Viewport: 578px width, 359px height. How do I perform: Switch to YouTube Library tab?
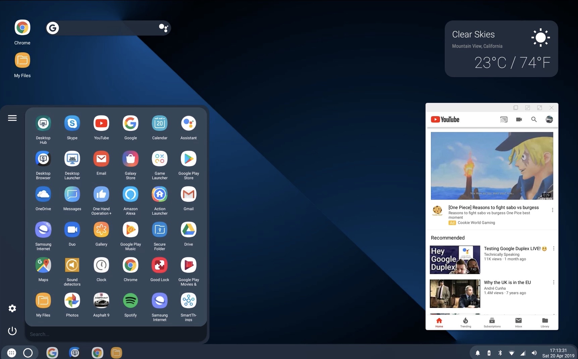pos(545,322)
